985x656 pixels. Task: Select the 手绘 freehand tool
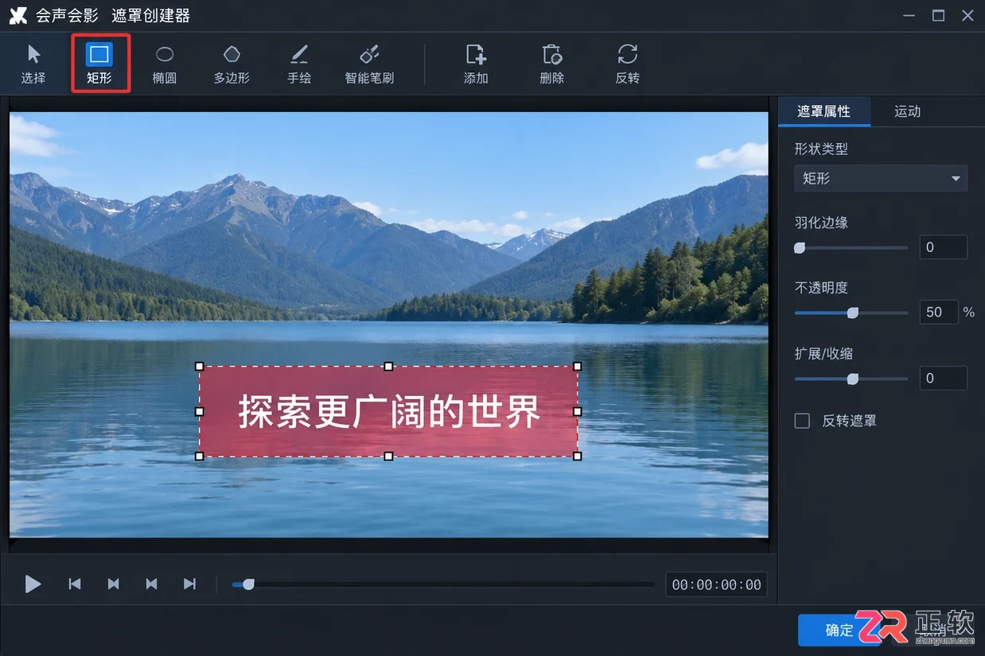pos(299,64)
